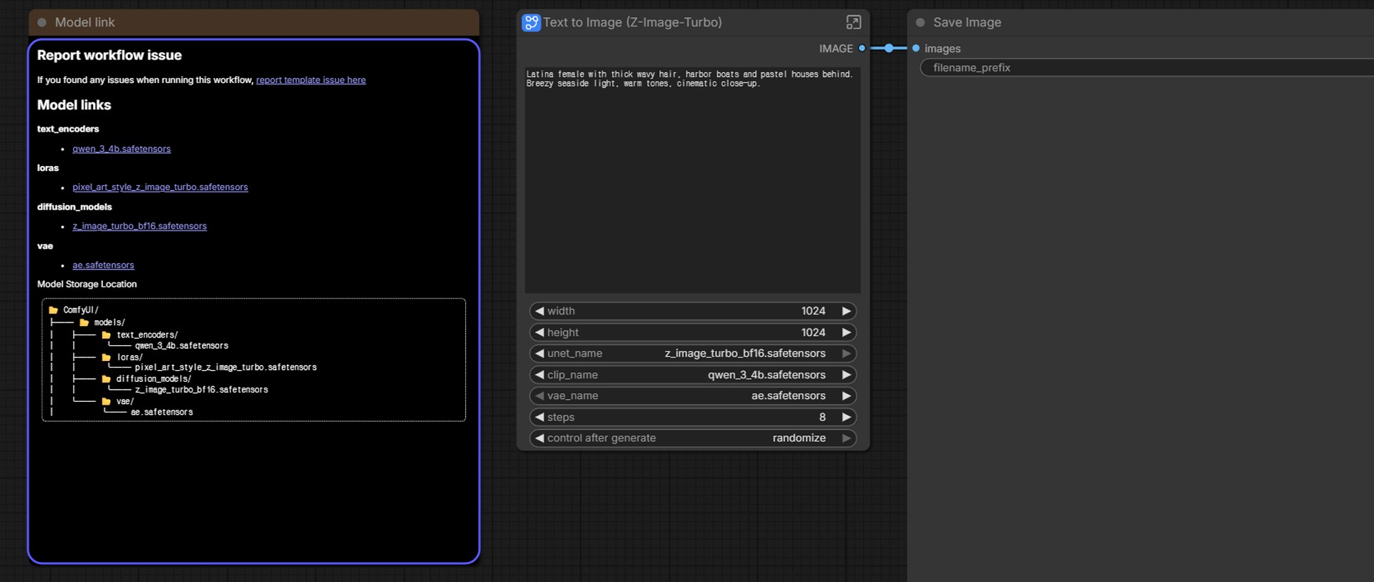Click the link midpoint between IMAGE and images

point(889,49)
